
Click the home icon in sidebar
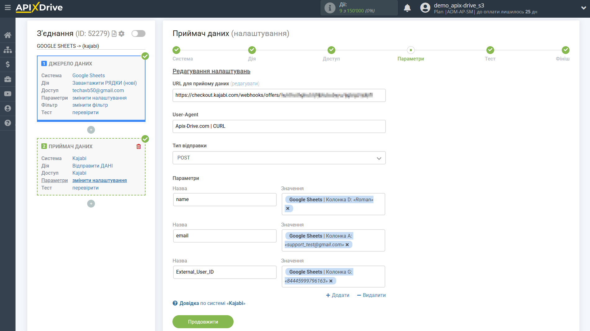pyautogui.click(x=7, y=35)
